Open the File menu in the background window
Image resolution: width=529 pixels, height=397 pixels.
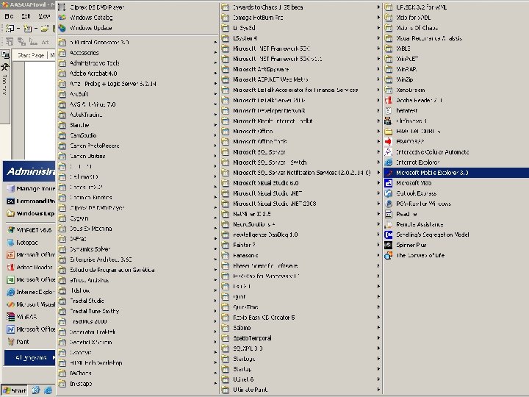coord(9,16)
